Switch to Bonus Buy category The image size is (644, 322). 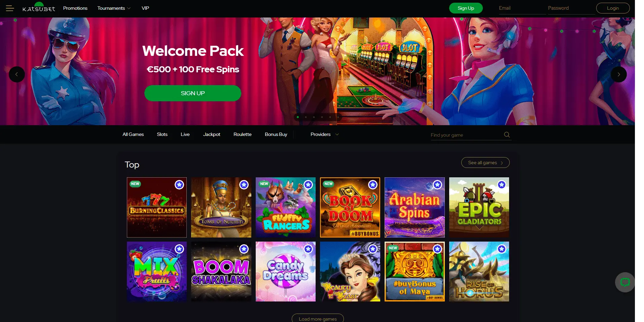click(276, 134)
